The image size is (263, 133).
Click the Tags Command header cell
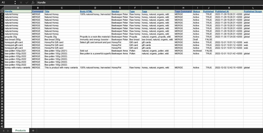pos(183,12)
